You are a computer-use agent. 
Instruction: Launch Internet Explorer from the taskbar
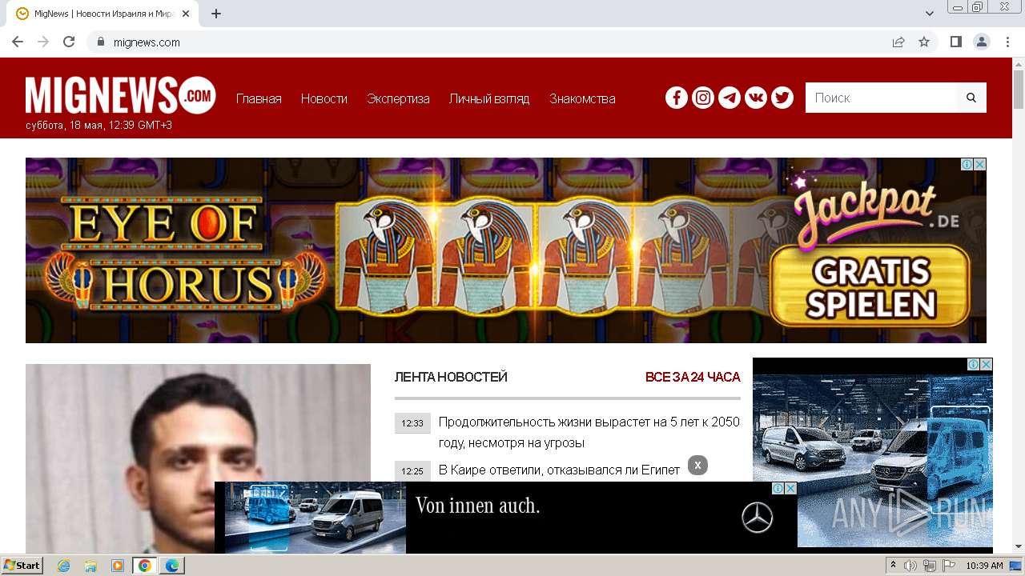[x=63, y=566]
